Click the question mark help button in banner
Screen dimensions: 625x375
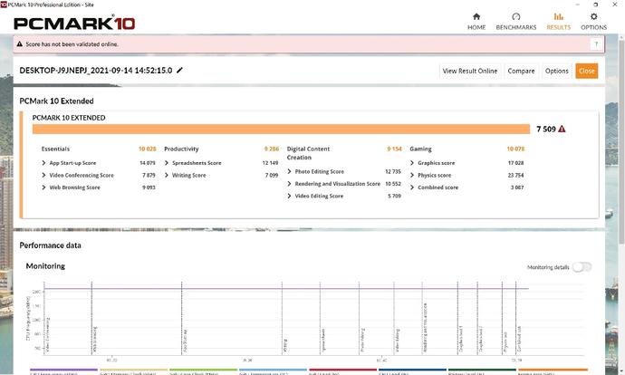[x=596, y=44]
